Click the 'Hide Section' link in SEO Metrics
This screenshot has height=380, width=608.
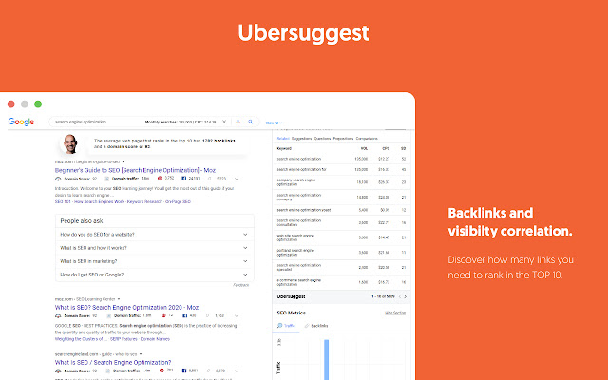tap(395, 313)
